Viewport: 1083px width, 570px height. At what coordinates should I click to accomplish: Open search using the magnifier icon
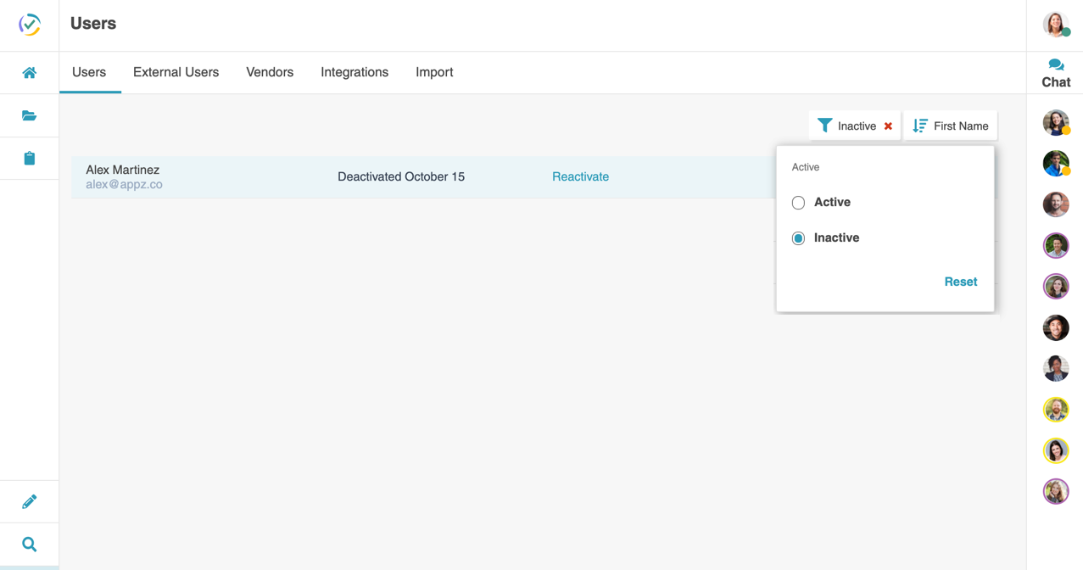(29, 544)
